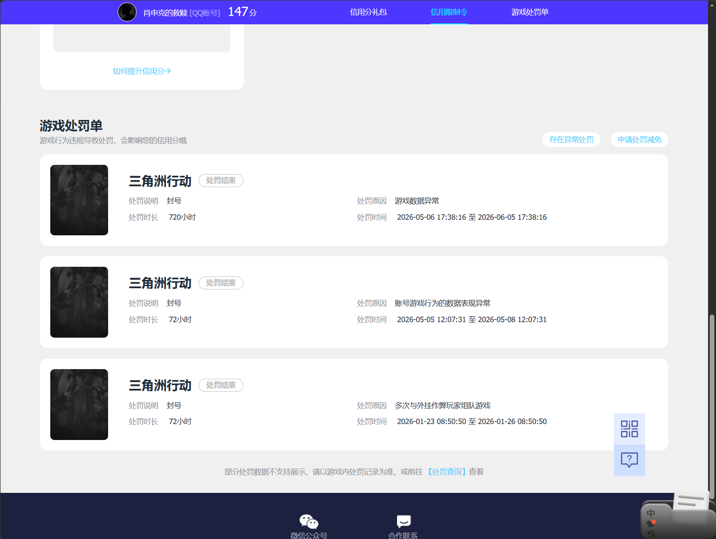Open the thumbnail for the 多次与外挂作弊玩家组队游戏 penalty
716x539 pixels.
click(x=79, y=404)
